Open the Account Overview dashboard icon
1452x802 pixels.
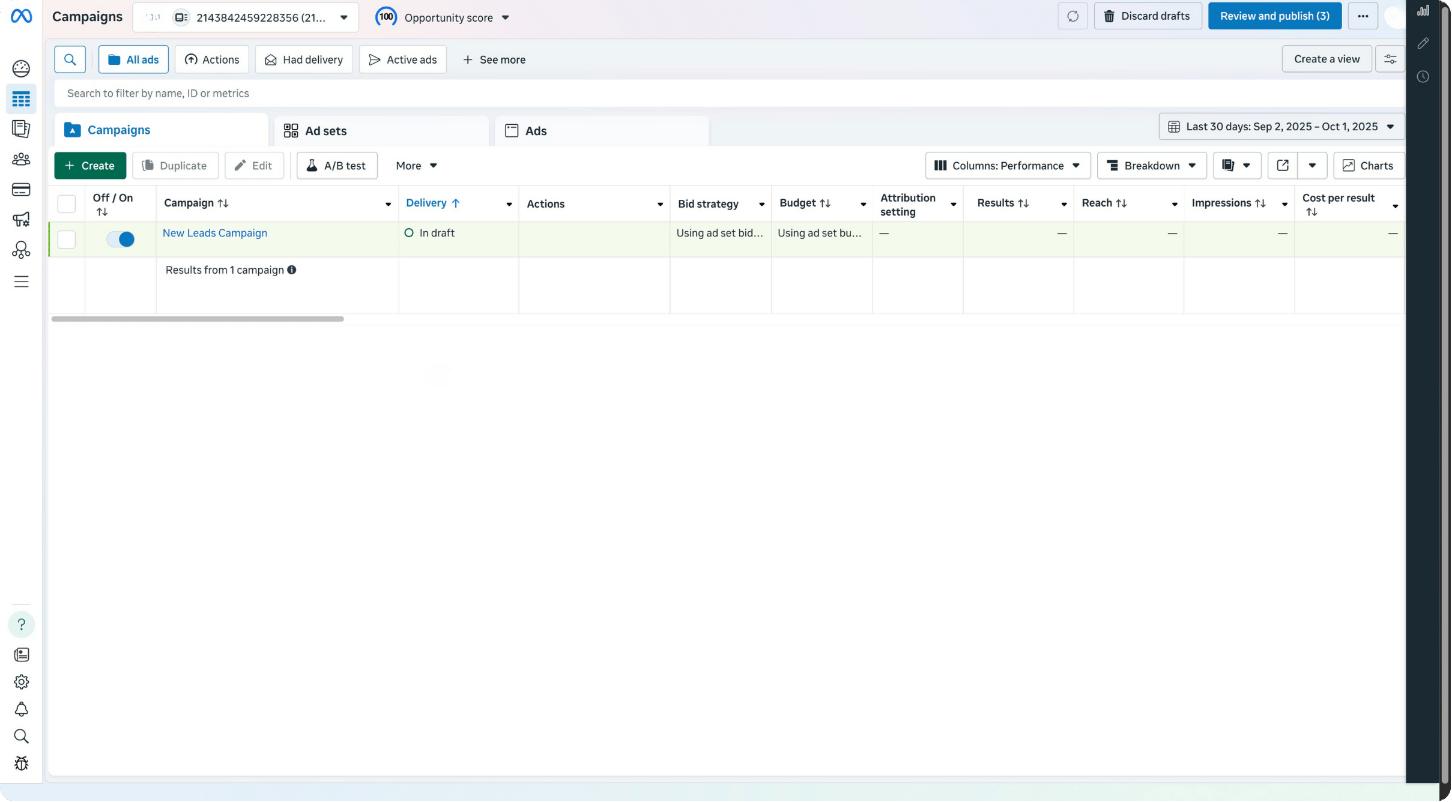(x=21, y=68)
